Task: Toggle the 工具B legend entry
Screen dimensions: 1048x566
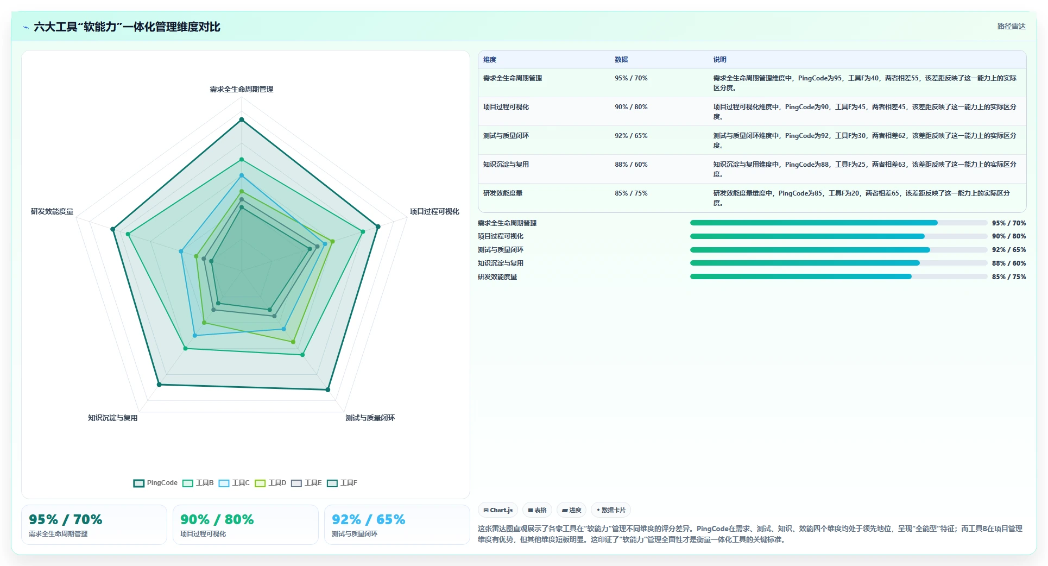Action: pos(198,483)
